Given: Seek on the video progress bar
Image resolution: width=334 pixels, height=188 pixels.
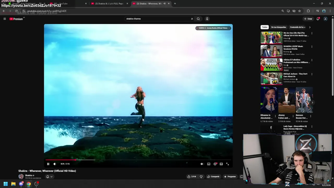Looking at the screenshot, I should coord(138,160).
